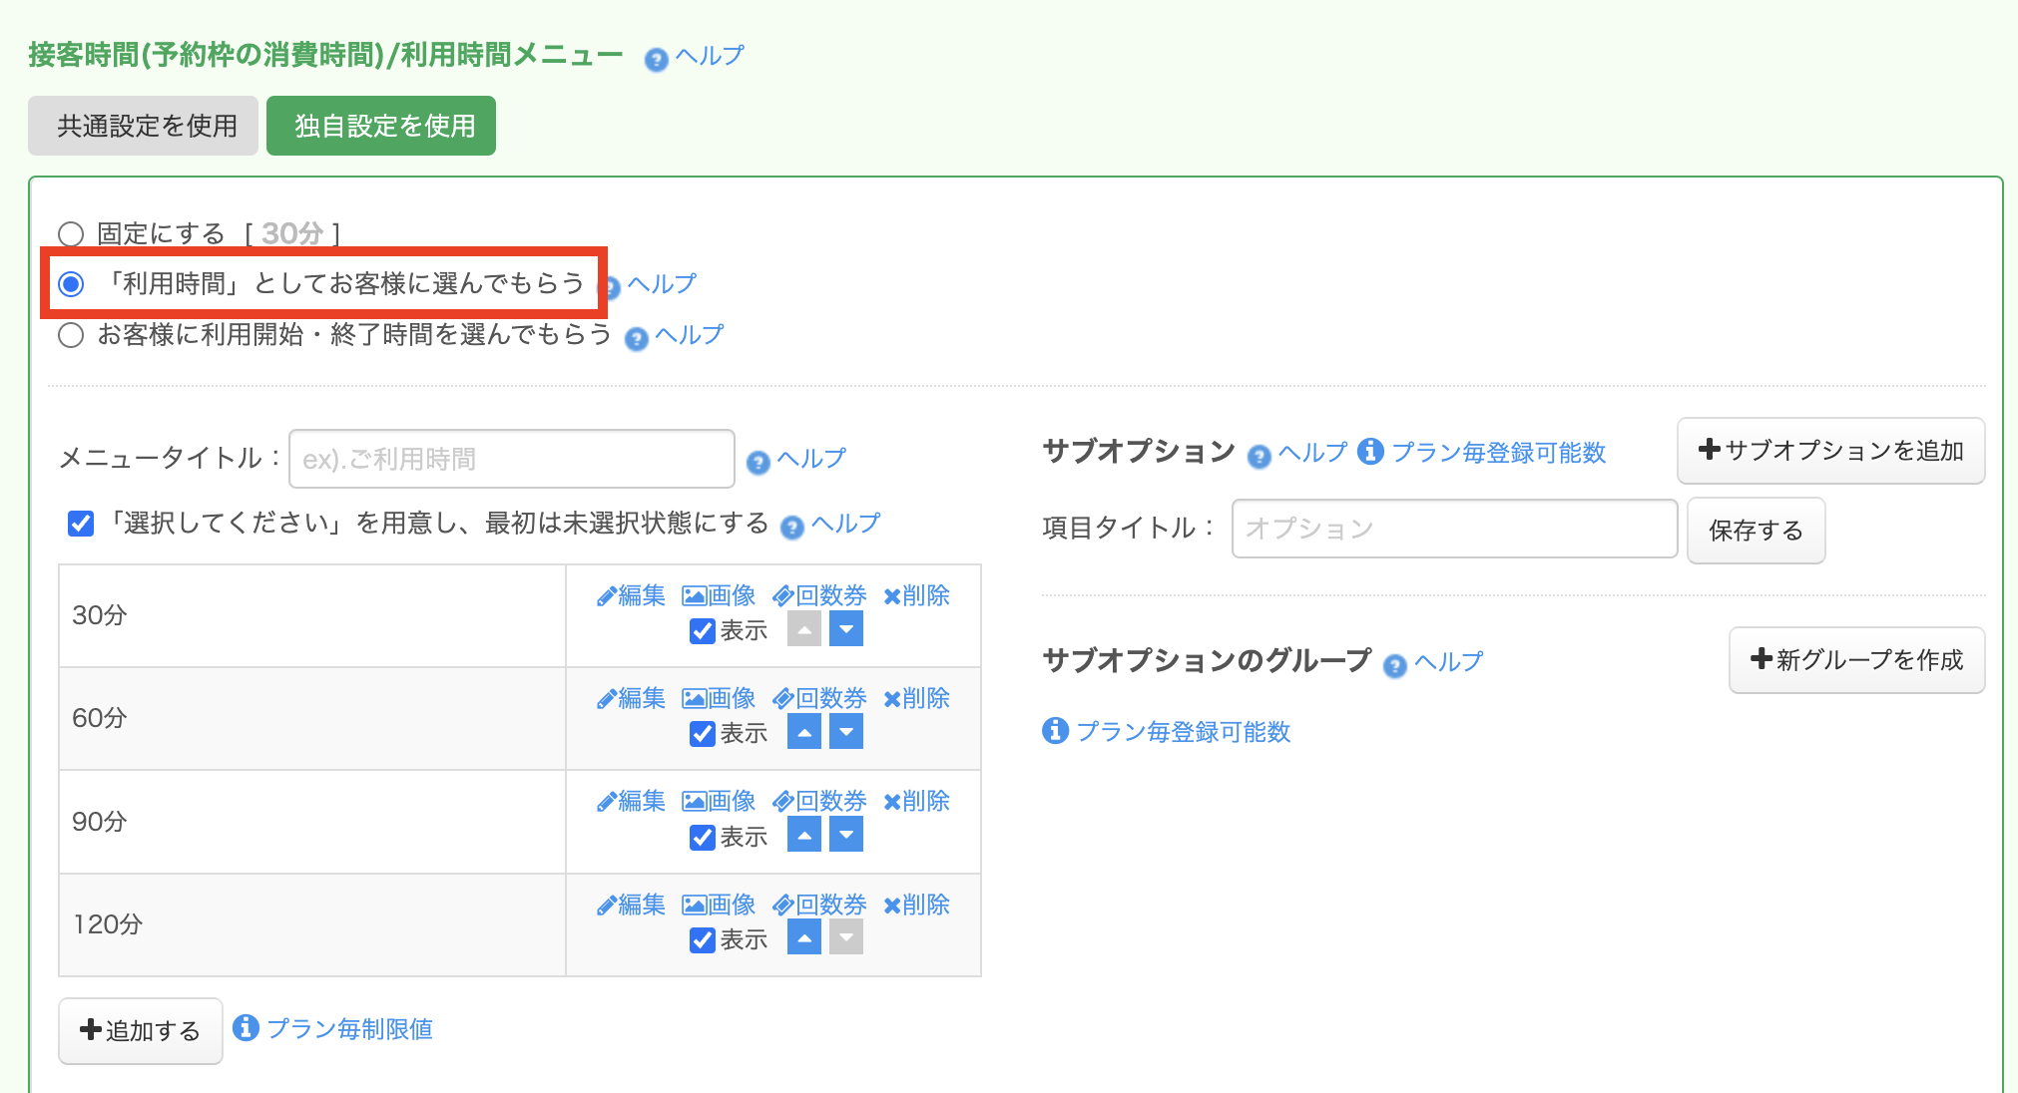Image resolution: width=2018 pixels, height=1093 pixels.
Task: Move the 60分 row up with the arrow
Action: [x=803, y=732]
